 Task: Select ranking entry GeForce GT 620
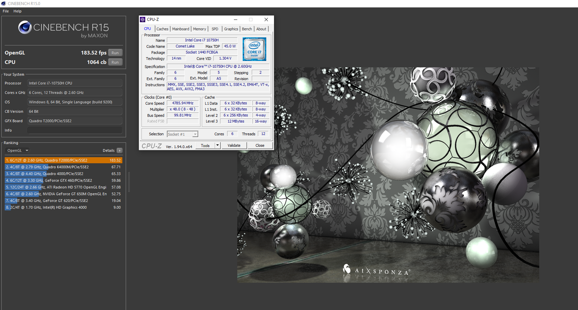coord(63,201)
